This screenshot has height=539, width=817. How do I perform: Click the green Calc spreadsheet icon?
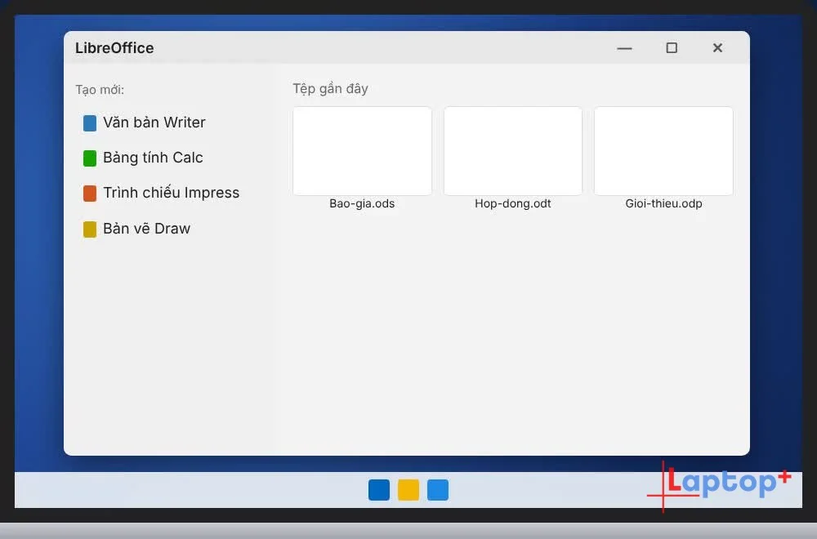[x=90, y=158]
